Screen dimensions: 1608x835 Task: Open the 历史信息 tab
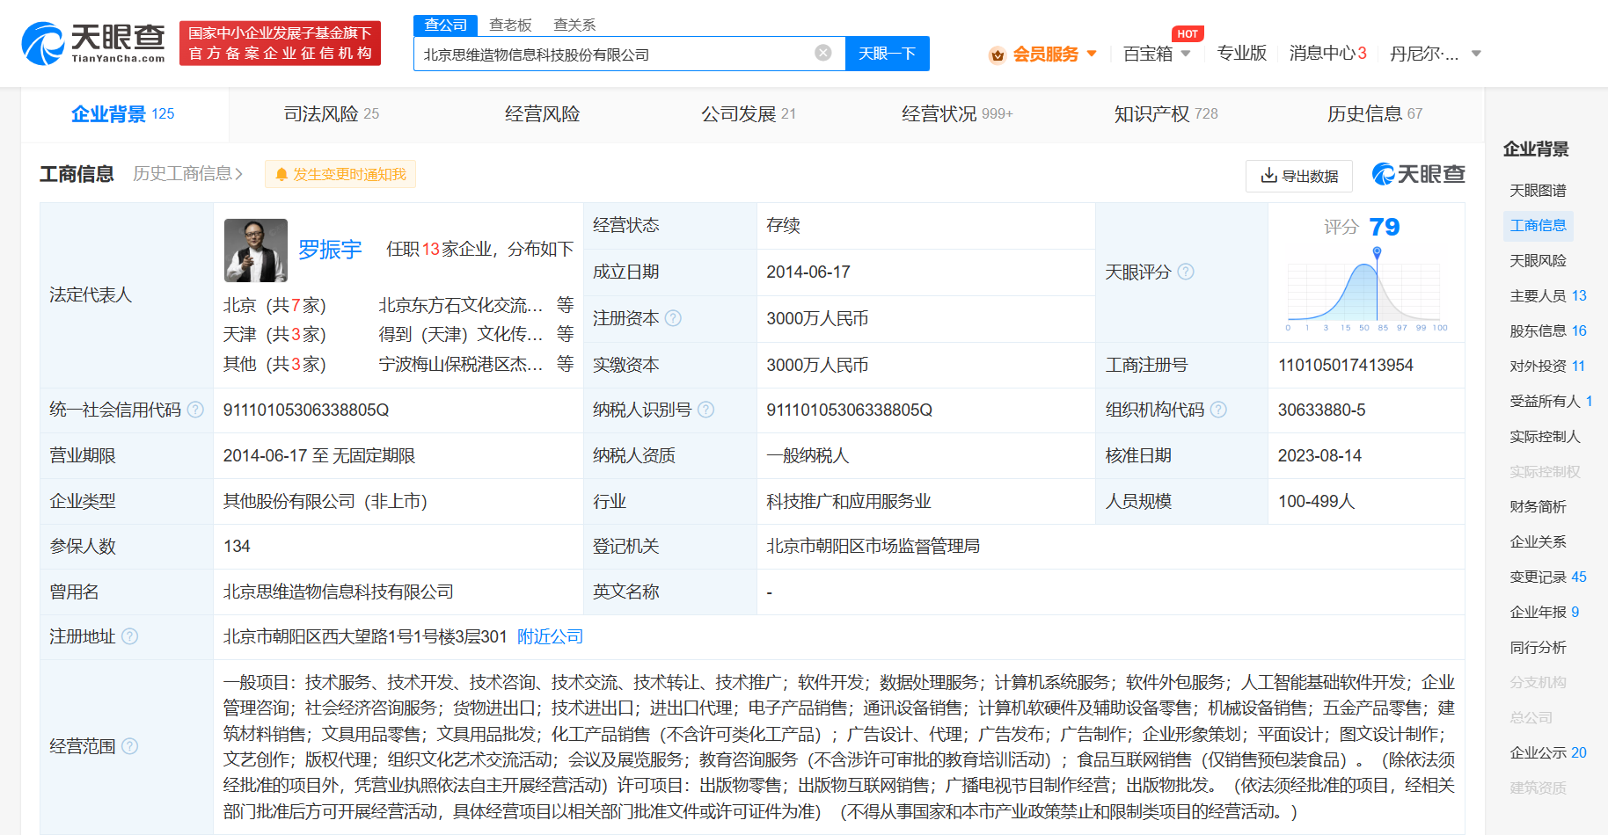(x=1375, y=114)
